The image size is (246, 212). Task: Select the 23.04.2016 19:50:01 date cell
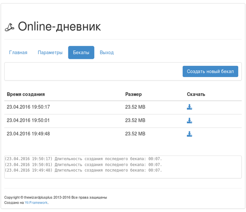28,121
